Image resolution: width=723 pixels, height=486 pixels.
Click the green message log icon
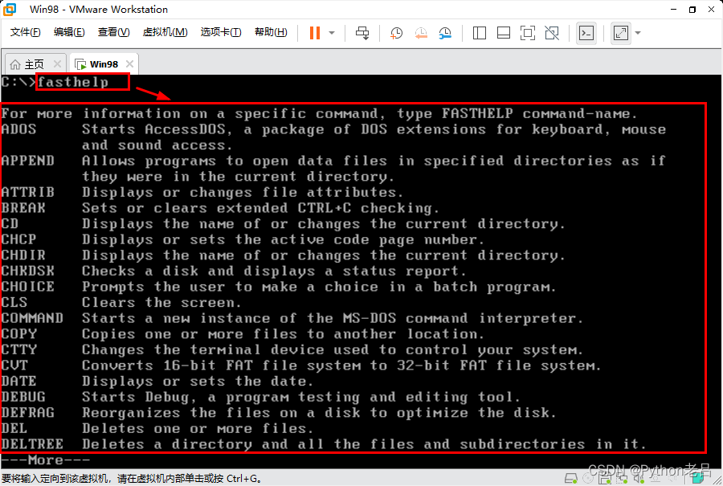click(697, 478)
